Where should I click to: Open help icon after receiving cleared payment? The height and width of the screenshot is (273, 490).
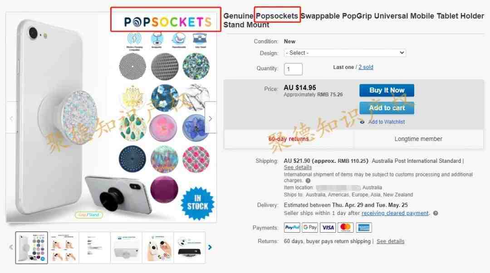pyautogui.click(x=436, y=213)
